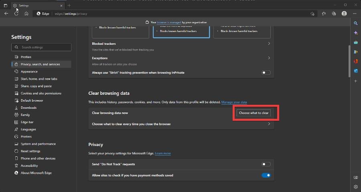
Task: Open Profiles settings
Action: click(x=41, y=57)
